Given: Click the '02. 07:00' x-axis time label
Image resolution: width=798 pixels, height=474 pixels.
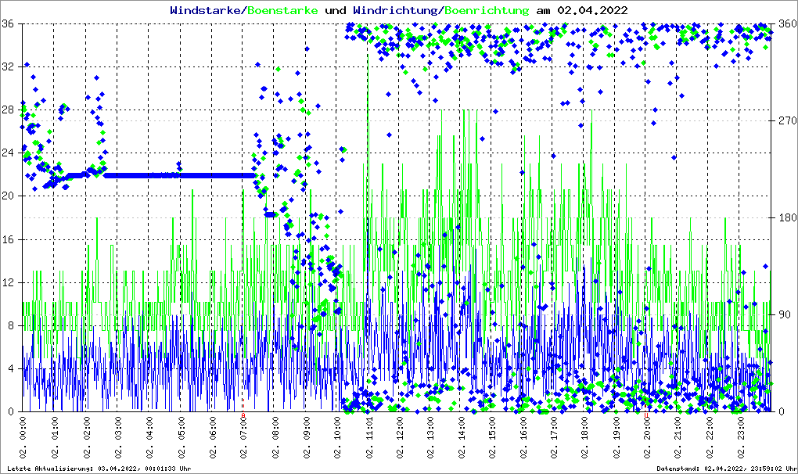Looking at the screenshot, I should pos(244,439).
